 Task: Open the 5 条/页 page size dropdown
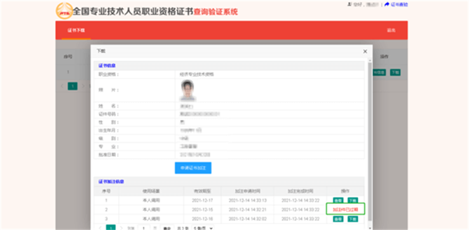203,228
